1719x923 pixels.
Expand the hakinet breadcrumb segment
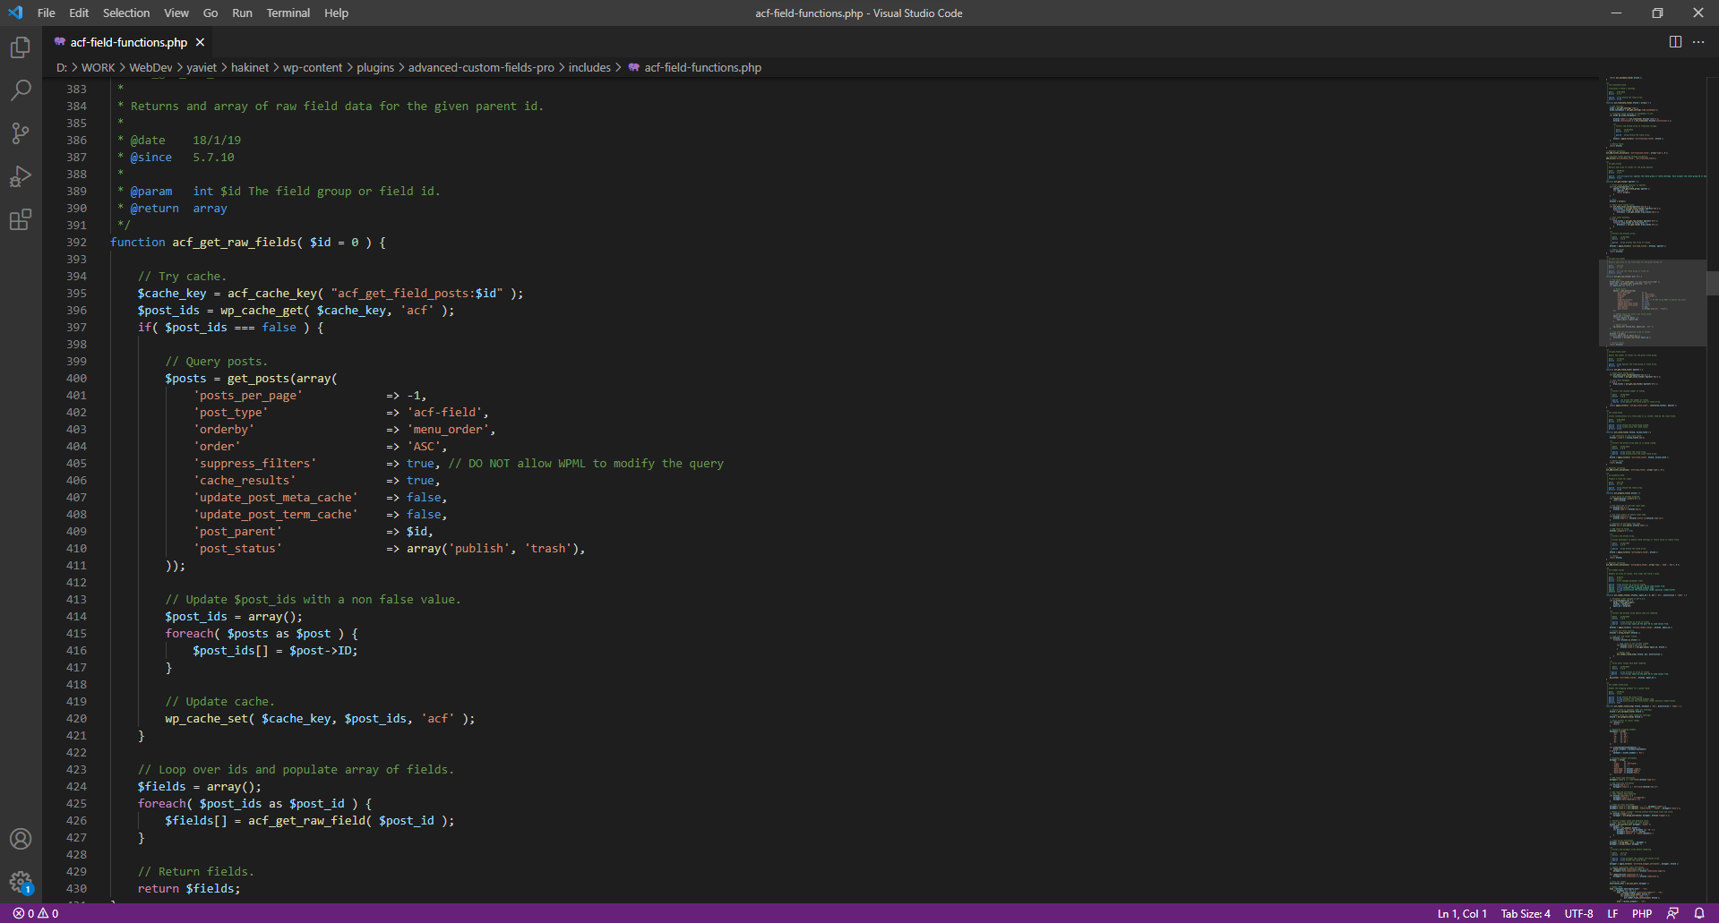250,68
